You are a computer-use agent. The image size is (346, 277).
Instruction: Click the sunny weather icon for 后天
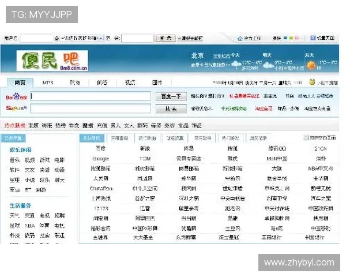pos(311,66)
